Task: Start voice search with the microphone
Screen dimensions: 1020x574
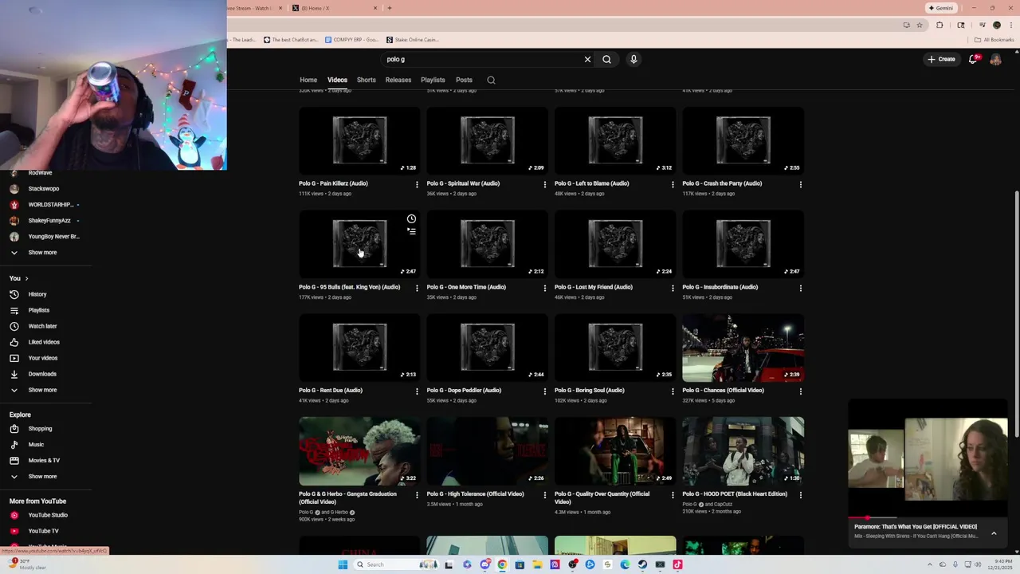Action: [x=634, y=59]
